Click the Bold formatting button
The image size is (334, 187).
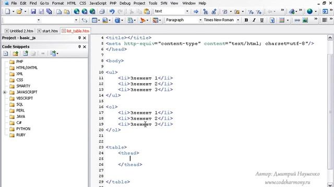246,20
